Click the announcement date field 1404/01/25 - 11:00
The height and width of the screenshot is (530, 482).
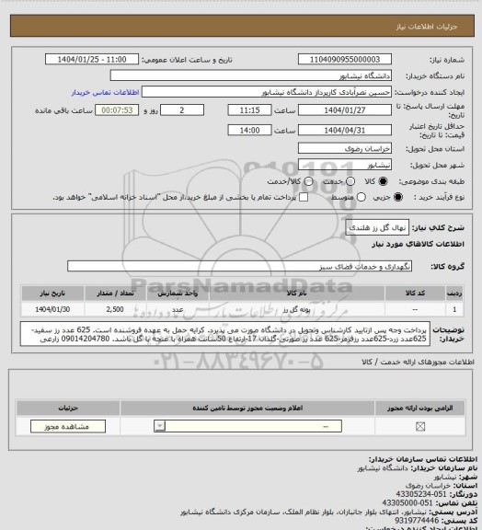[92, 60]
